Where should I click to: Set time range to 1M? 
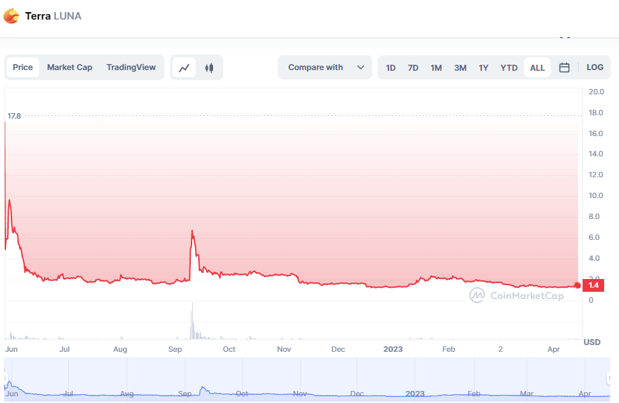tap(436, 68)
